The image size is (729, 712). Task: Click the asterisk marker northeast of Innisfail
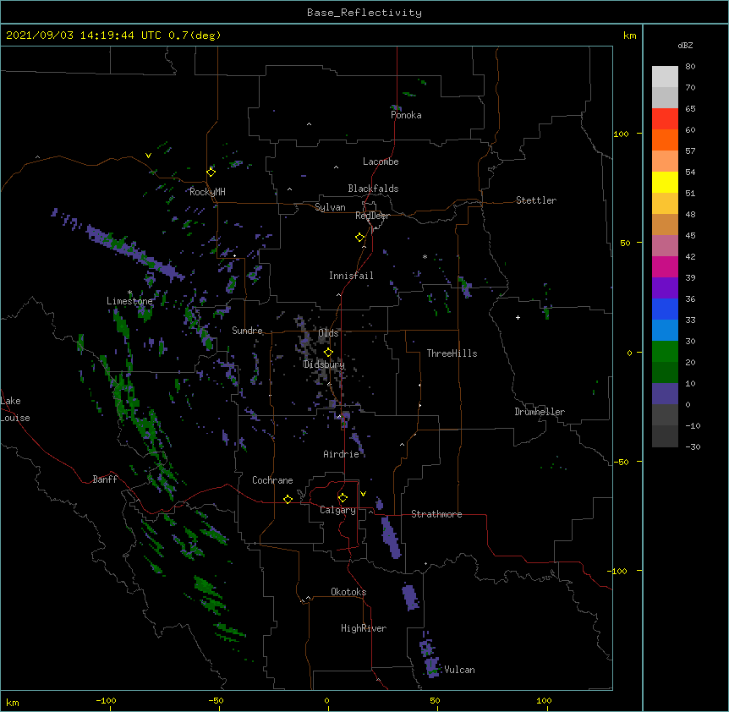click(425, 256)
